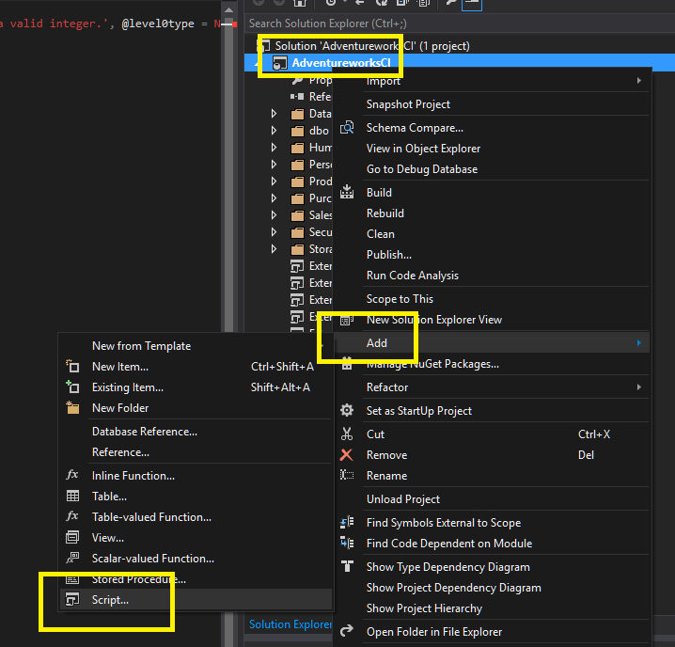Choose Reference... in Add submenu
This screenshot has height=647, width=675.
(120, 452)
